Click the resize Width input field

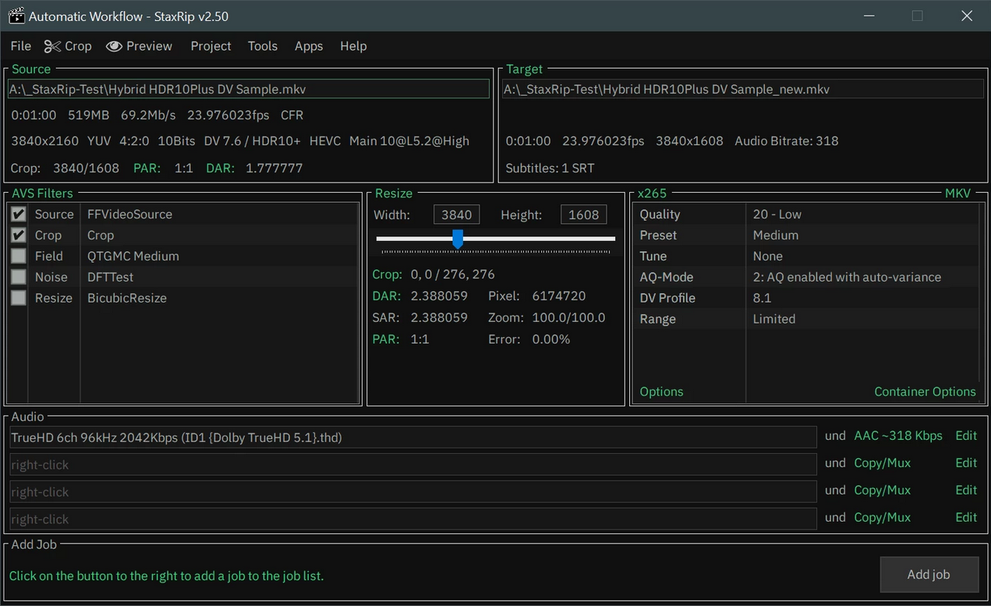coord(456,214)
